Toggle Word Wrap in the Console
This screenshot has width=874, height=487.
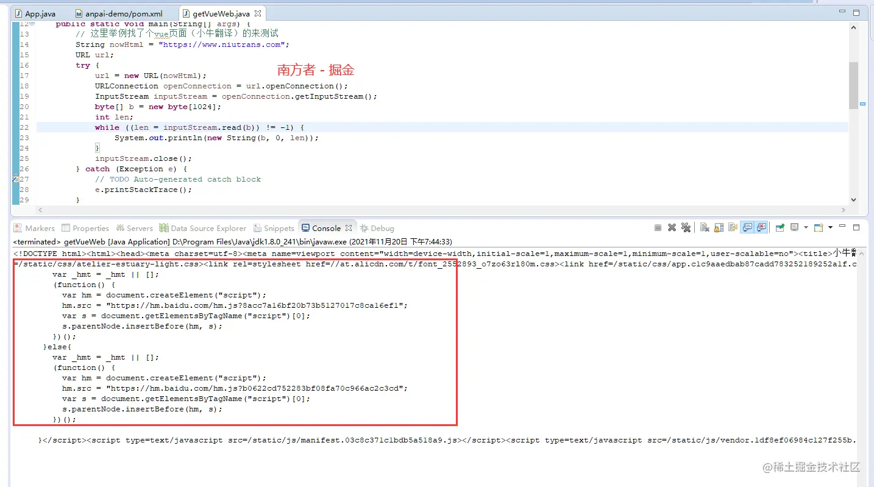tap(733, 228)
